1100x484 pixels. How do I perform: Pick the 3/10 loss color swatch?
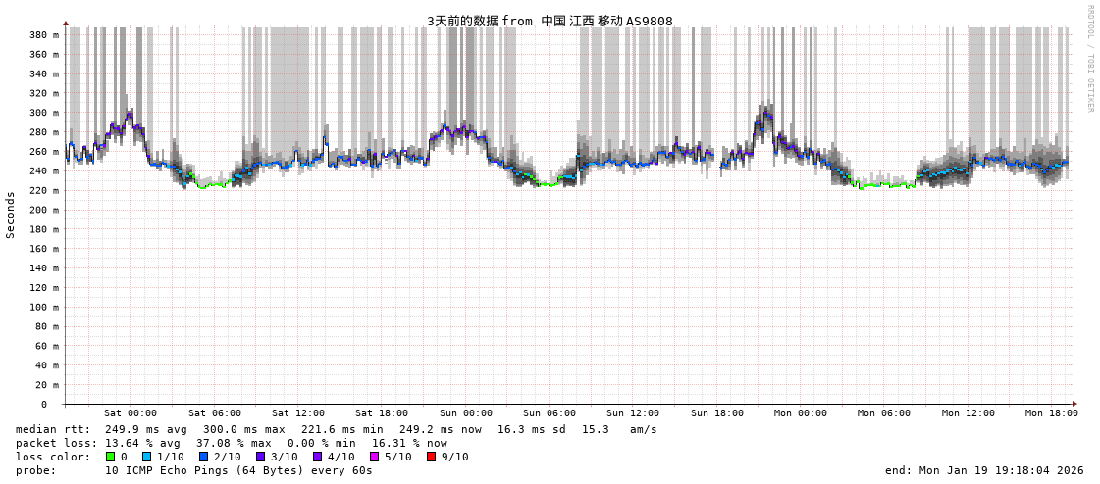pyautogui.click(x=260, y=457)
